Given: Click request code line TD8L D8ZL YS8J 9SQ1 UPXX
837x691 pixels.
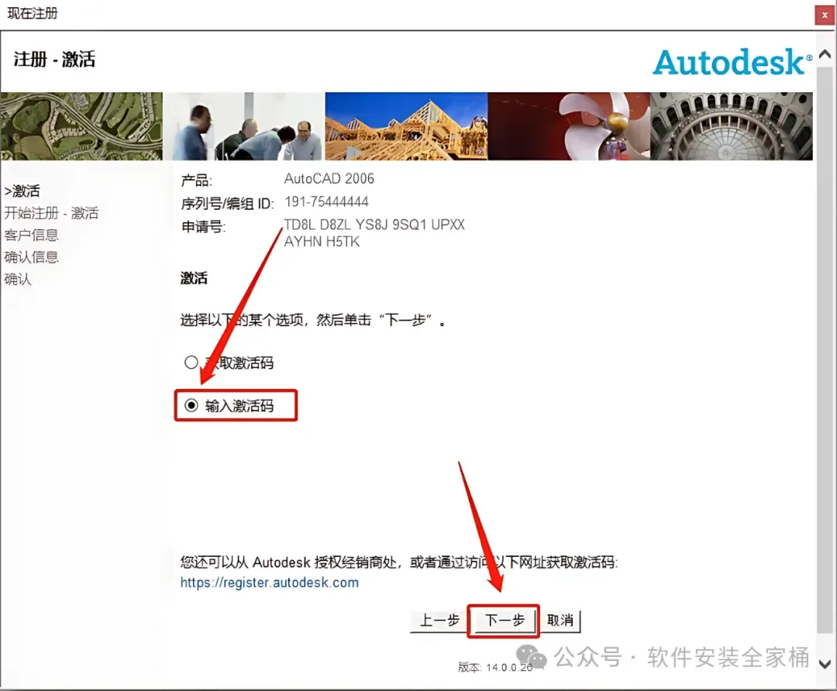Looking at the screenshot, I should (374, 225).
